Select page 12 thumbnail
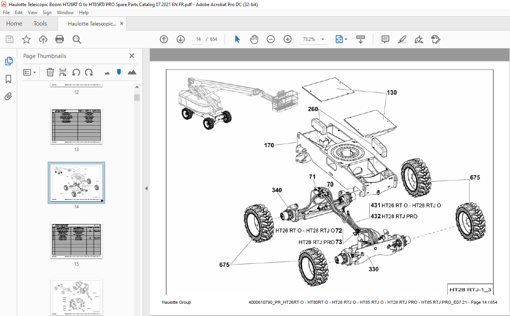The image size is (510, 316). click(x=76, y=85)
